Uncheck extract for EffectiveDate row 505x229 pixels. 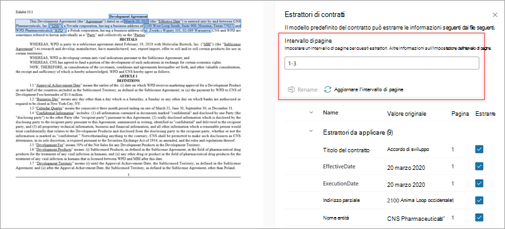click(479, 166)
